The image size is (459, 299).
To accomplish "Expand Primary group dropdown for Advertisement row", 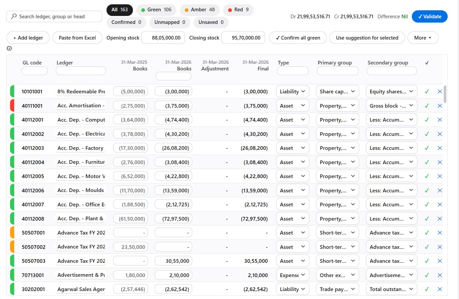I will 337,275.
